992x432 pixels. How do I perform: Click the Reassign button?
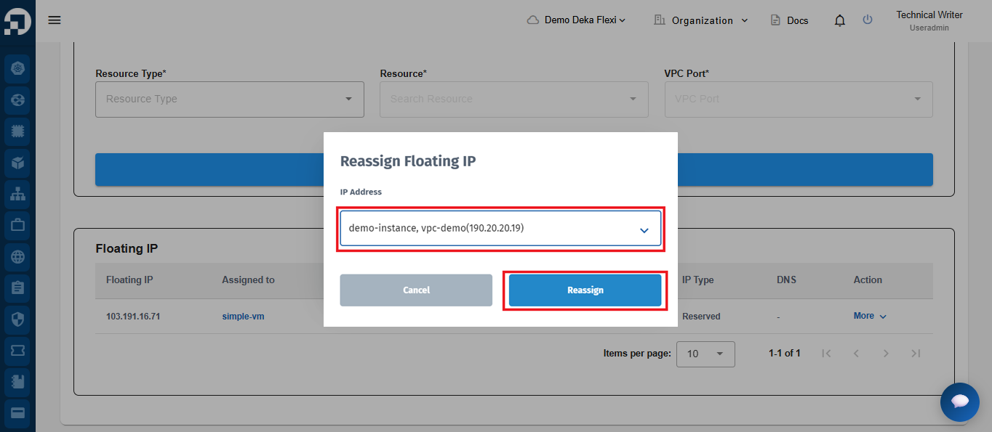click(x=585, y=290)
